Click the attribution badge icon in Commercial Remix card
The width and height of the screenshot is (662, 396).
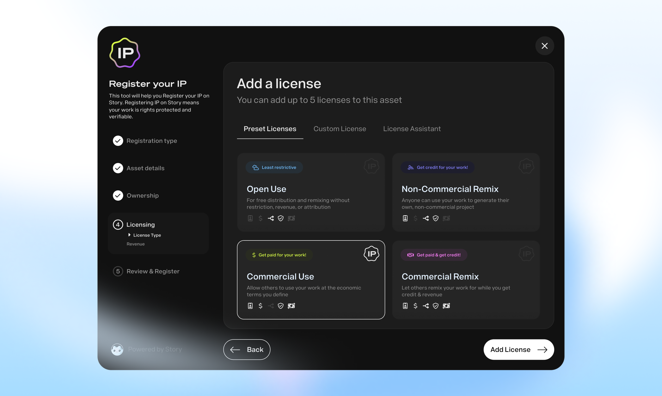[405, 306]
